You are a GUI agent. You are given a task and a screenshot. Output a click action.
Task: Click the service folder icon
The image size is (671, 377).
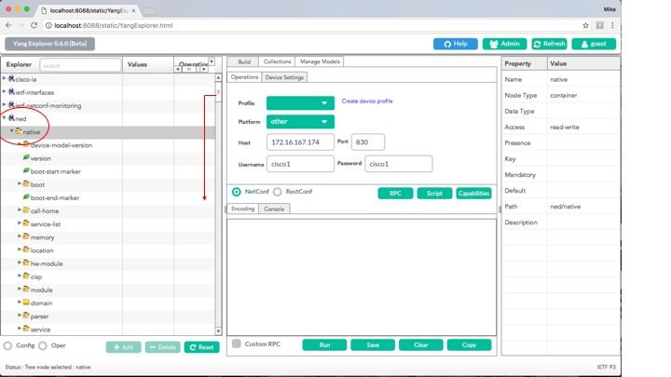[x=26, y=329]
